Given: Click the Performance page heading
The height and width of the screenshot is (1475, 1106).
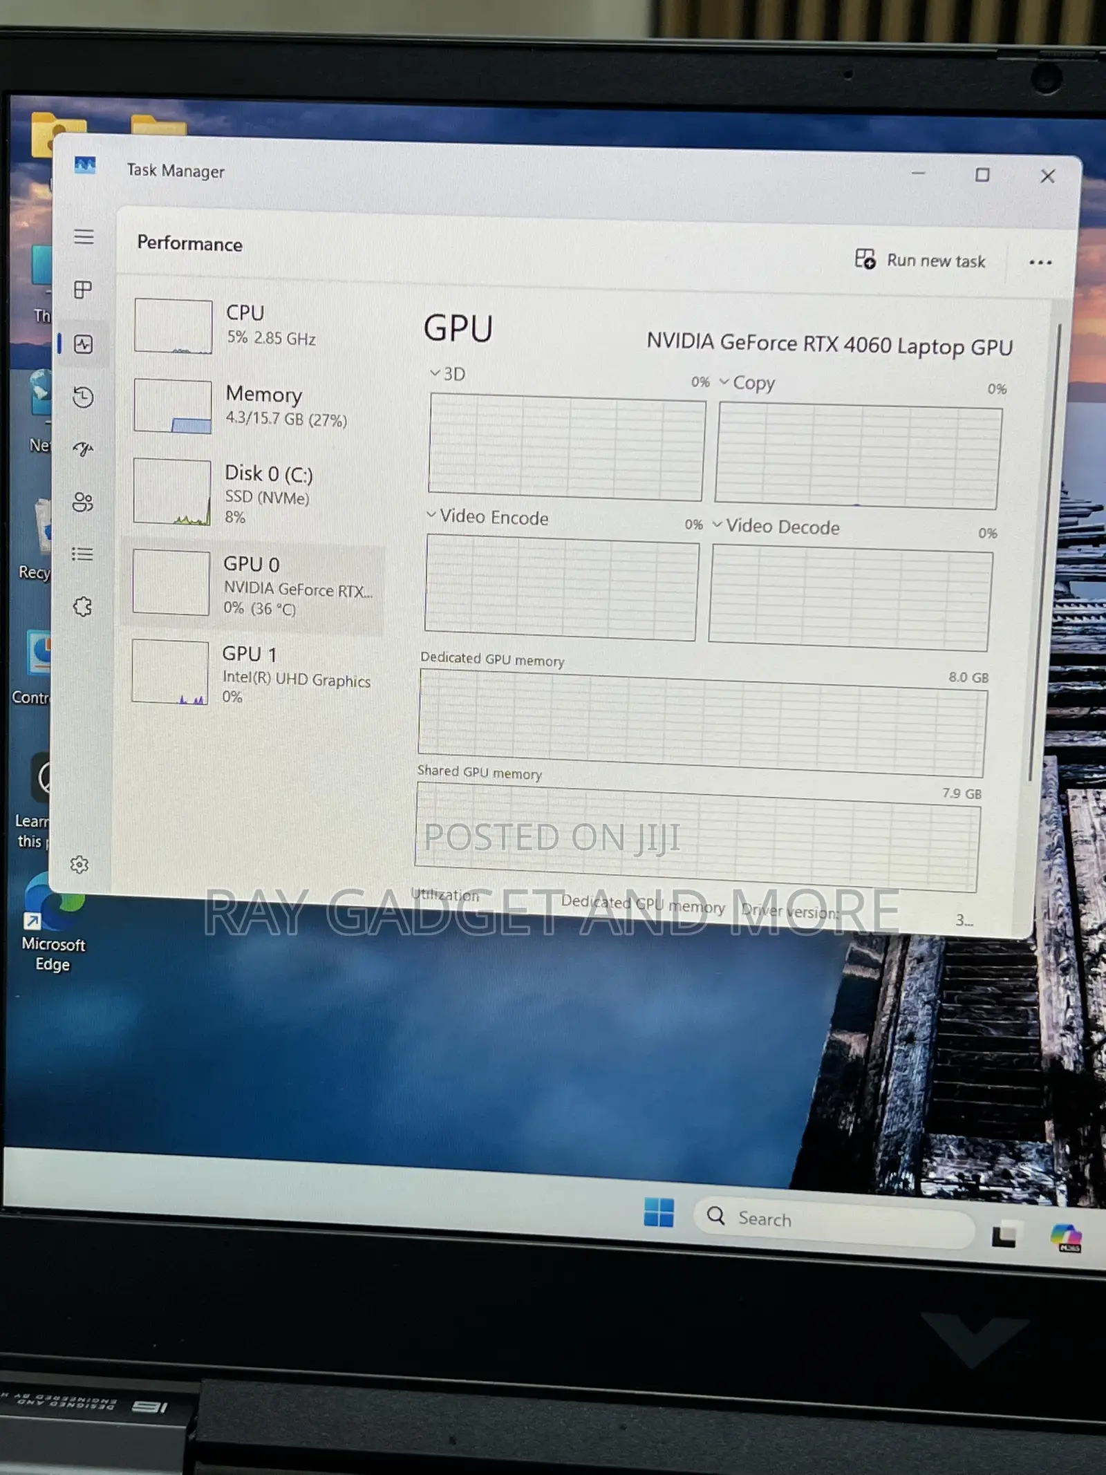Looking at the screenshot, I should 189,243.
